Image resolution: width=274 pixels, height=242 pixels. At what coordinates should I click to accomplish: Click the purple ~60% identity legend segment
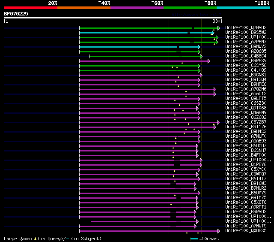tap(137, 8)
